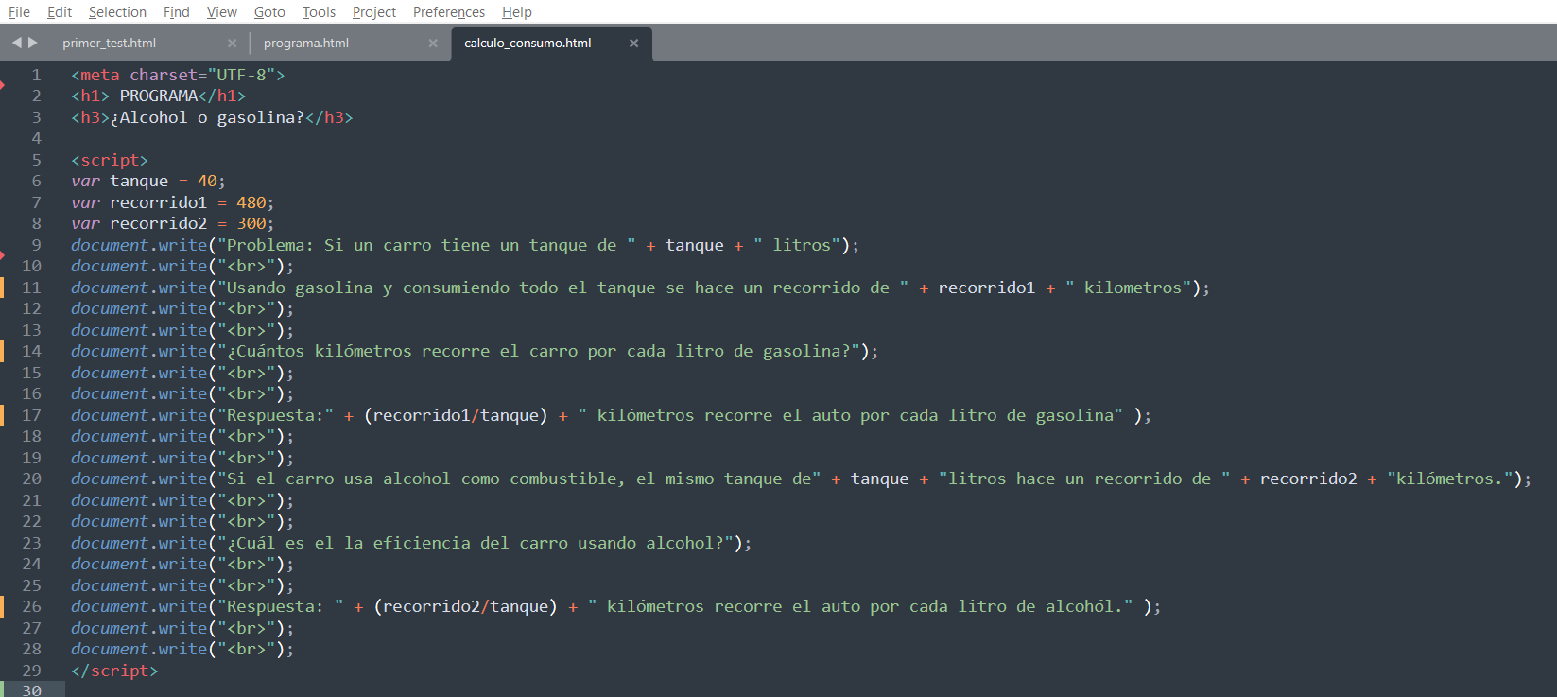Click the (recorrido1/tanque) expression

click(x=456, y=415)
